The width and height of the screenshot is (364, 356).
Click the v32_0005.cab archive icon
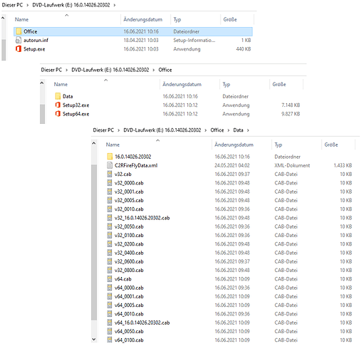click(110, 200)
